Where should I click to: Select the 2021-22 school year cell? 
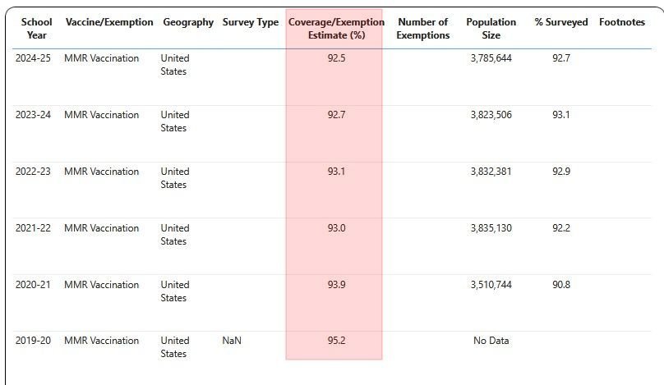[33, 228]
